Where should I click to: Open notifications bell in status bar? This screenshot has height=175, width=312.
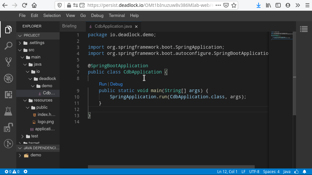pyautogui.click(x=305, y=172)
